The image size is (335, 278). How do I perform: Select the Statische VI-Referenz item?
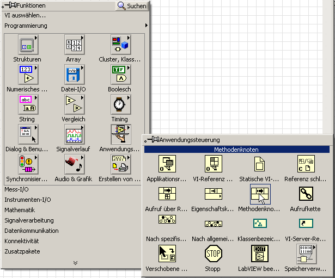260,164
